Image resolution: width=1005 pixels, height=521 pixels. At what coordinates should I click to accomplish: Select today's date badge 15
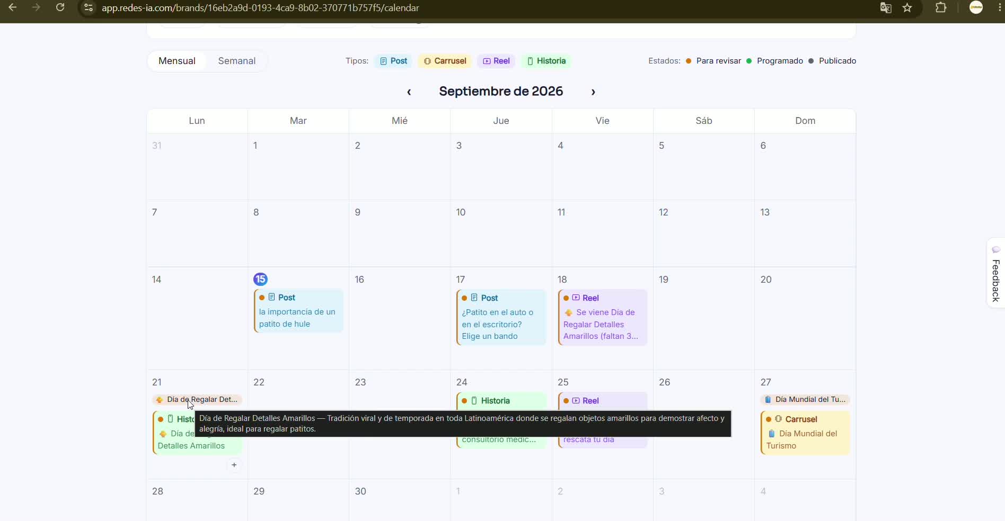(x=260, y=279)
